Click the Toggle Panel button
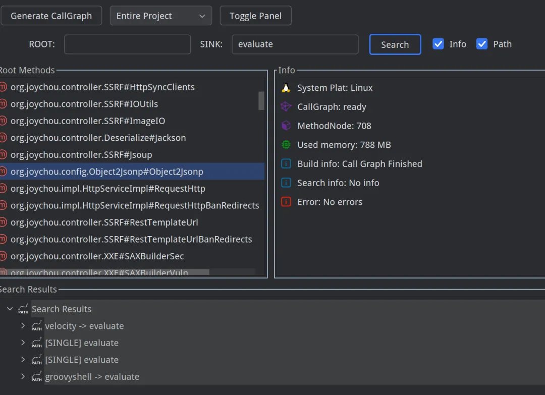545x395 pixels. click(x=255, y=16)
